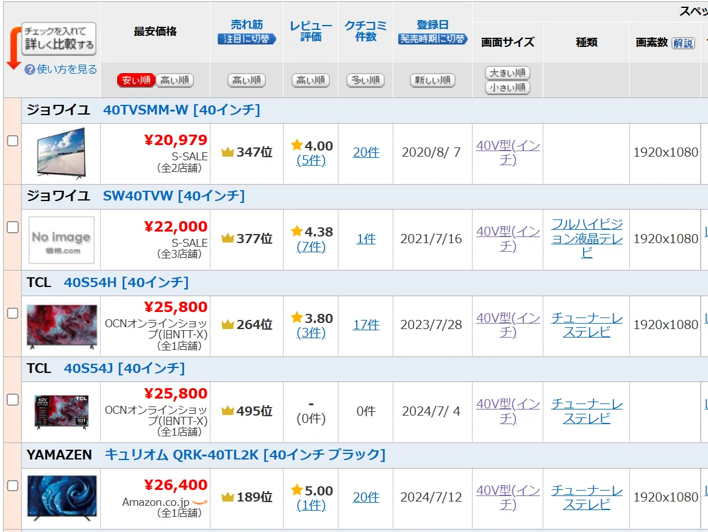
Task: Click the star icon next to 4.00 rating
Action: point(296,145)
